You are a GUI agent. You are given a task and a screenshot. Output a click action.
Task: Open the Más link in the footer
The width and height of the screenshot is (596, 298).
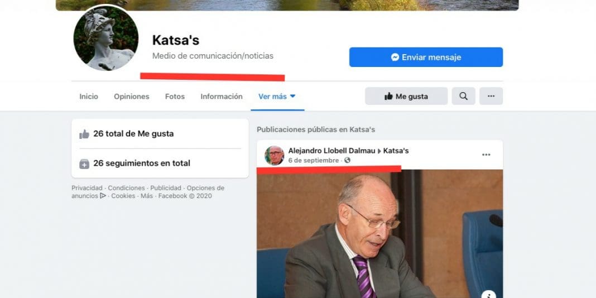click(147, 196)
